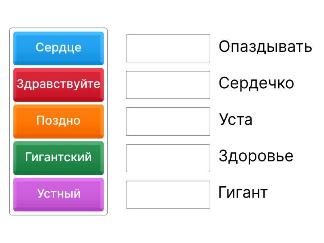Click the drop slot next to Гигант

click(168, 194)
